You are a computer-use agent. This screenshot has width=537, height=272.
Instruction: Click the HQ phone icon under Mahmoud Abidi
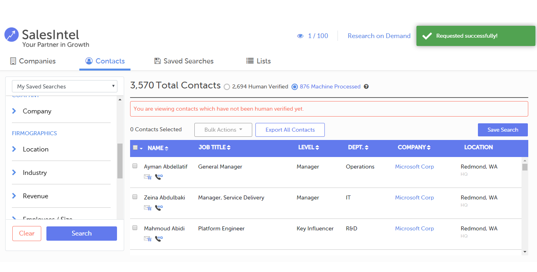159,239
